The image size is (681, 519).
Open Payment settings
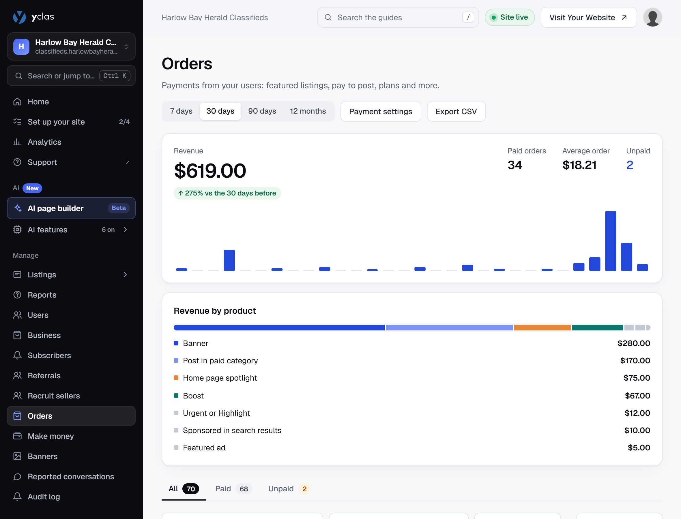(x=381, y=111)
